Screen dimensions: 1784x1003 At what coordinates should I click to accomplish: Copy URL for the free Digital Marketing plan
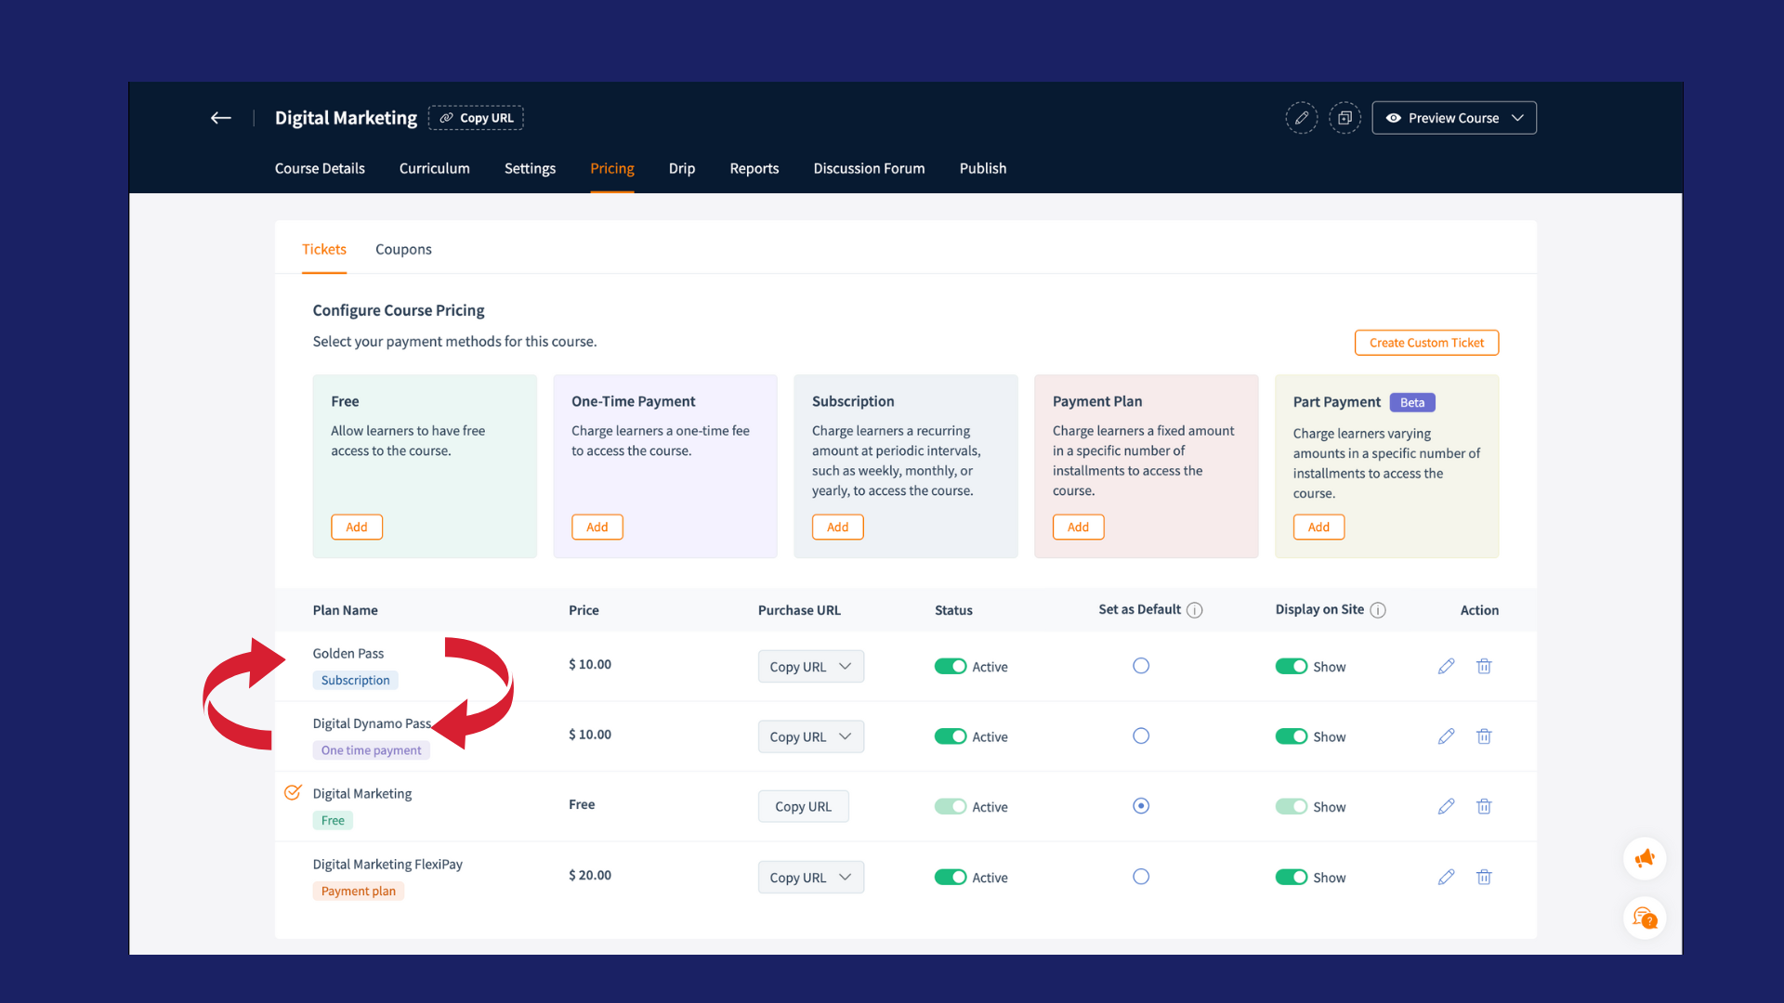click(x=803, y=806)
